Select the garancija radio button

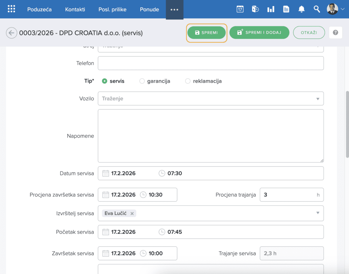(x=142, y=81)
